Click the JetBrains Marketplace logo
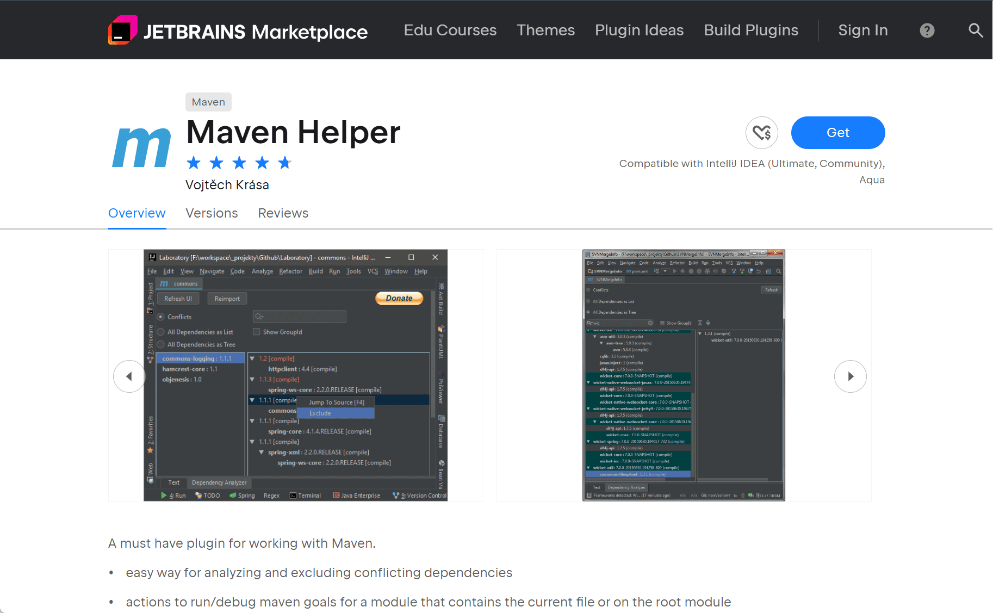The image size is (993, 613). click(238, 30)
